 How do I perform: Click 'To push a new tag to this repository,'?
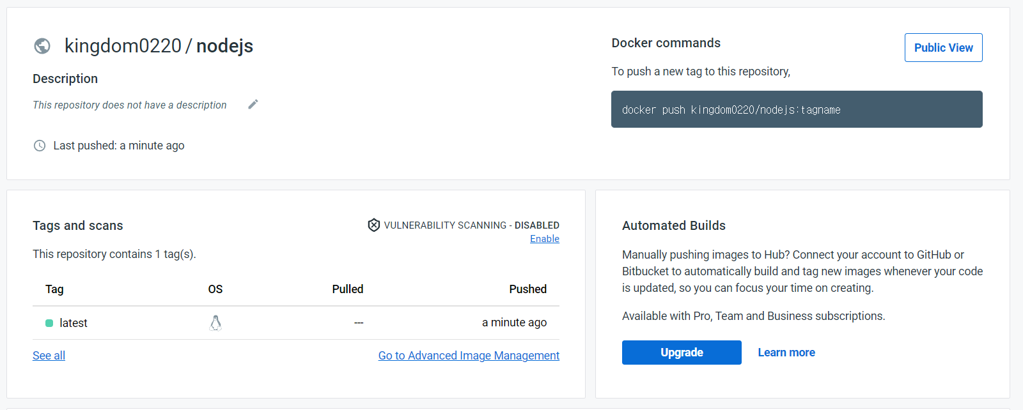pos(701,72)
